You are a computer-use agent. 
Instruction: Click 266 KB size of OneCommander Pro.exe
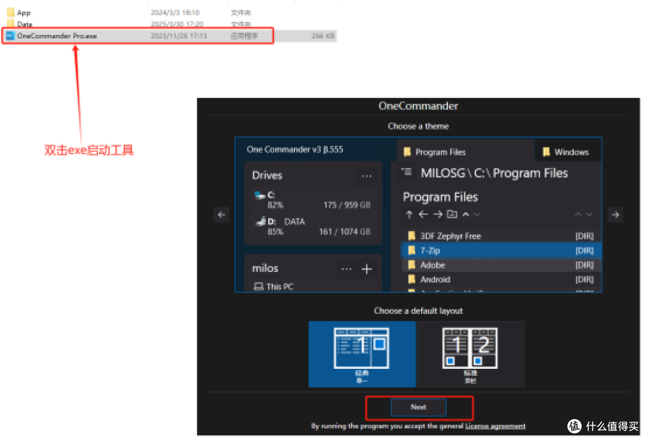coord(322,36)
